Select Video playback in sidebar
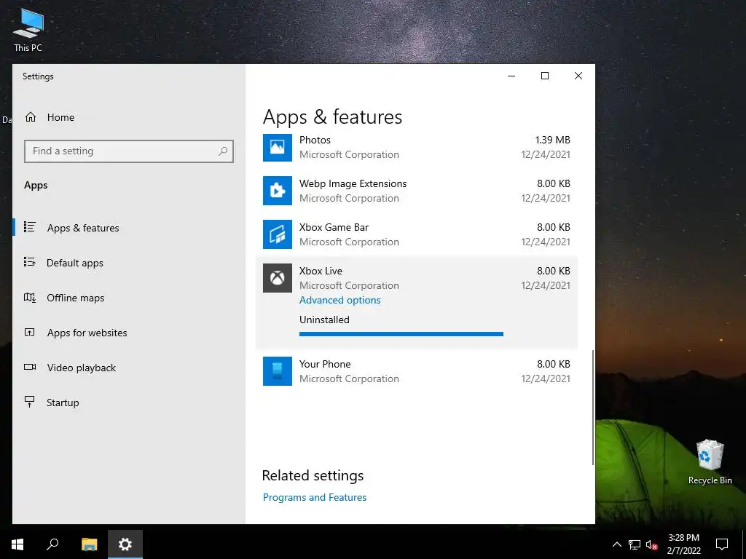The image size is (746, 559). 82,368
